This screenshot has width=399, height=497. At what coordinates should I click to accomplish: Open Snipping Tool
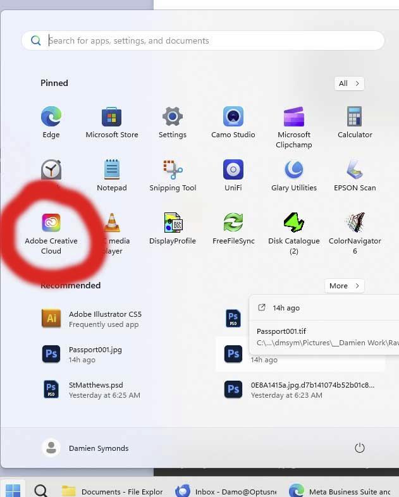[173, 176]
